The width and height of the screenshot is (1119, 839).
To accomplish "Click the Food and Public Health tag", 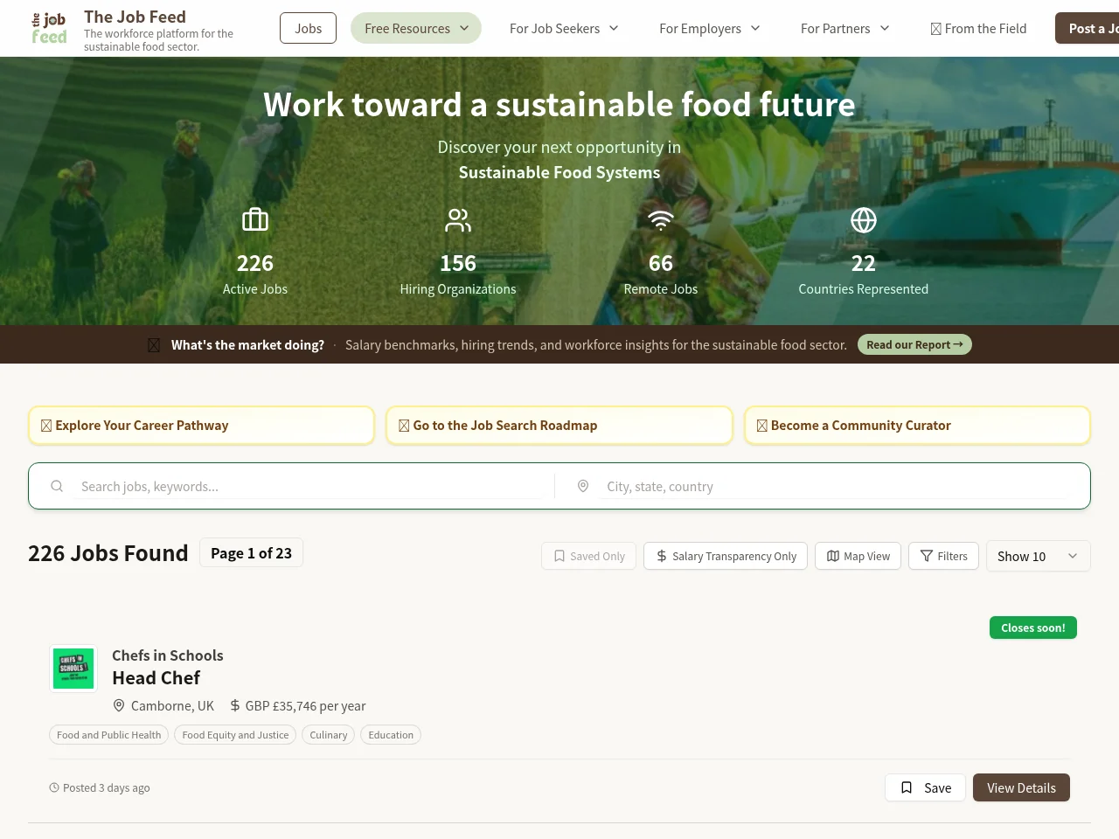I will [108, 735].
